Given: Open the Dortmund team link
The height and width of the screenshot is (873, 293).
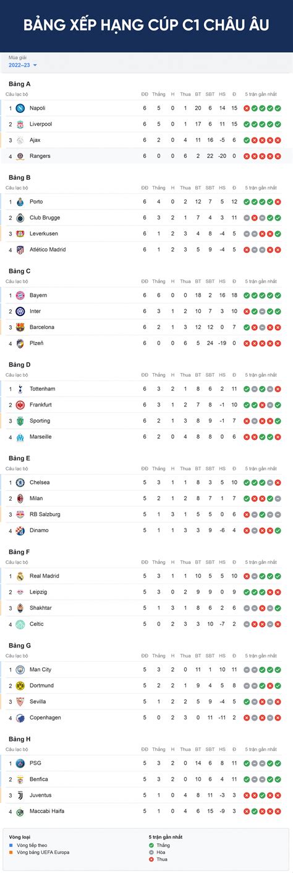Looking at the screenshot, I should [41, 686].
